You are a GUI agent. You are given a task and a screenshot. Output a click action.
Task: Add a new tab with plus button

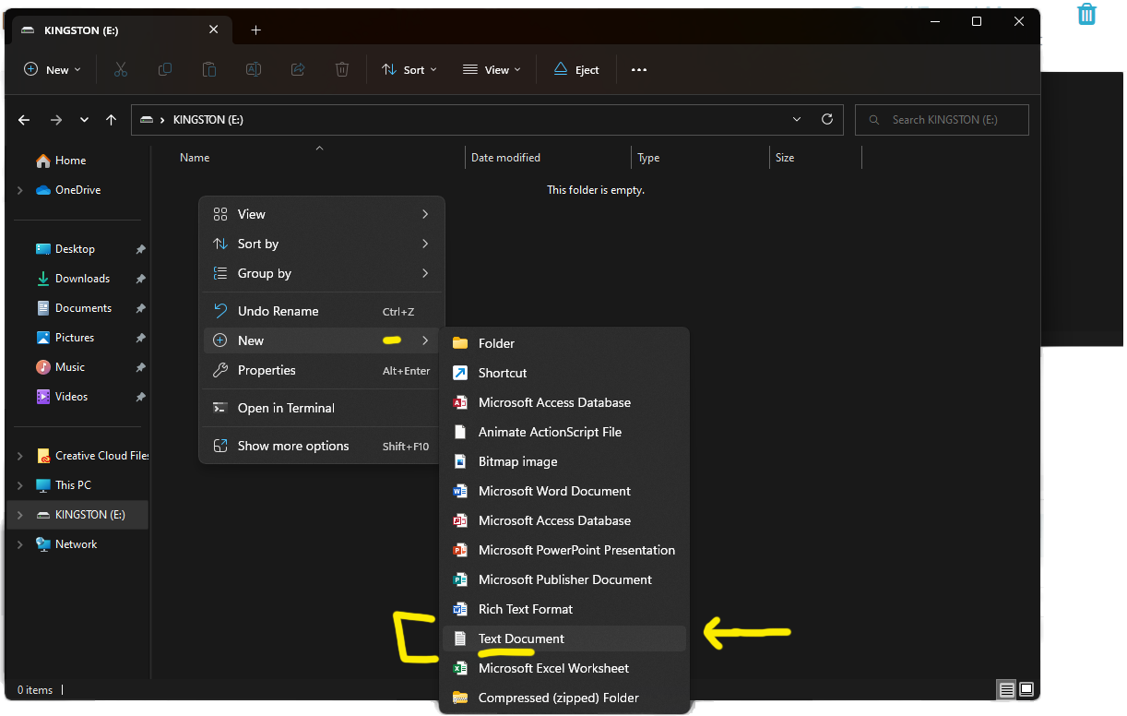click(256, 30)
